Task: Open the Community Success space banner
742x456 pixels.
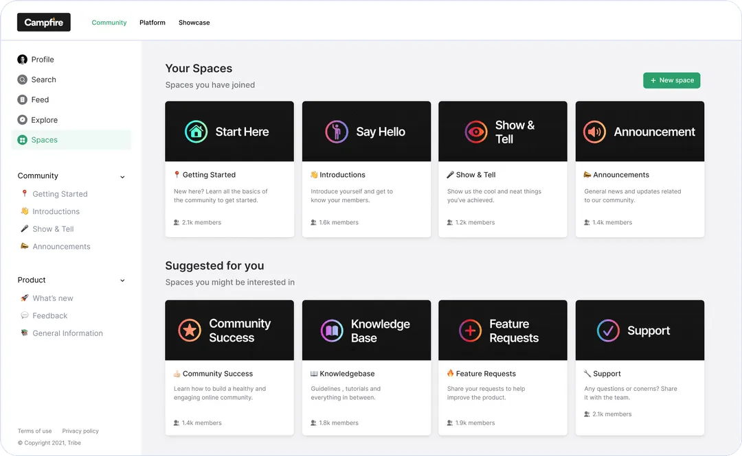Action: click(x=229, y=331)
